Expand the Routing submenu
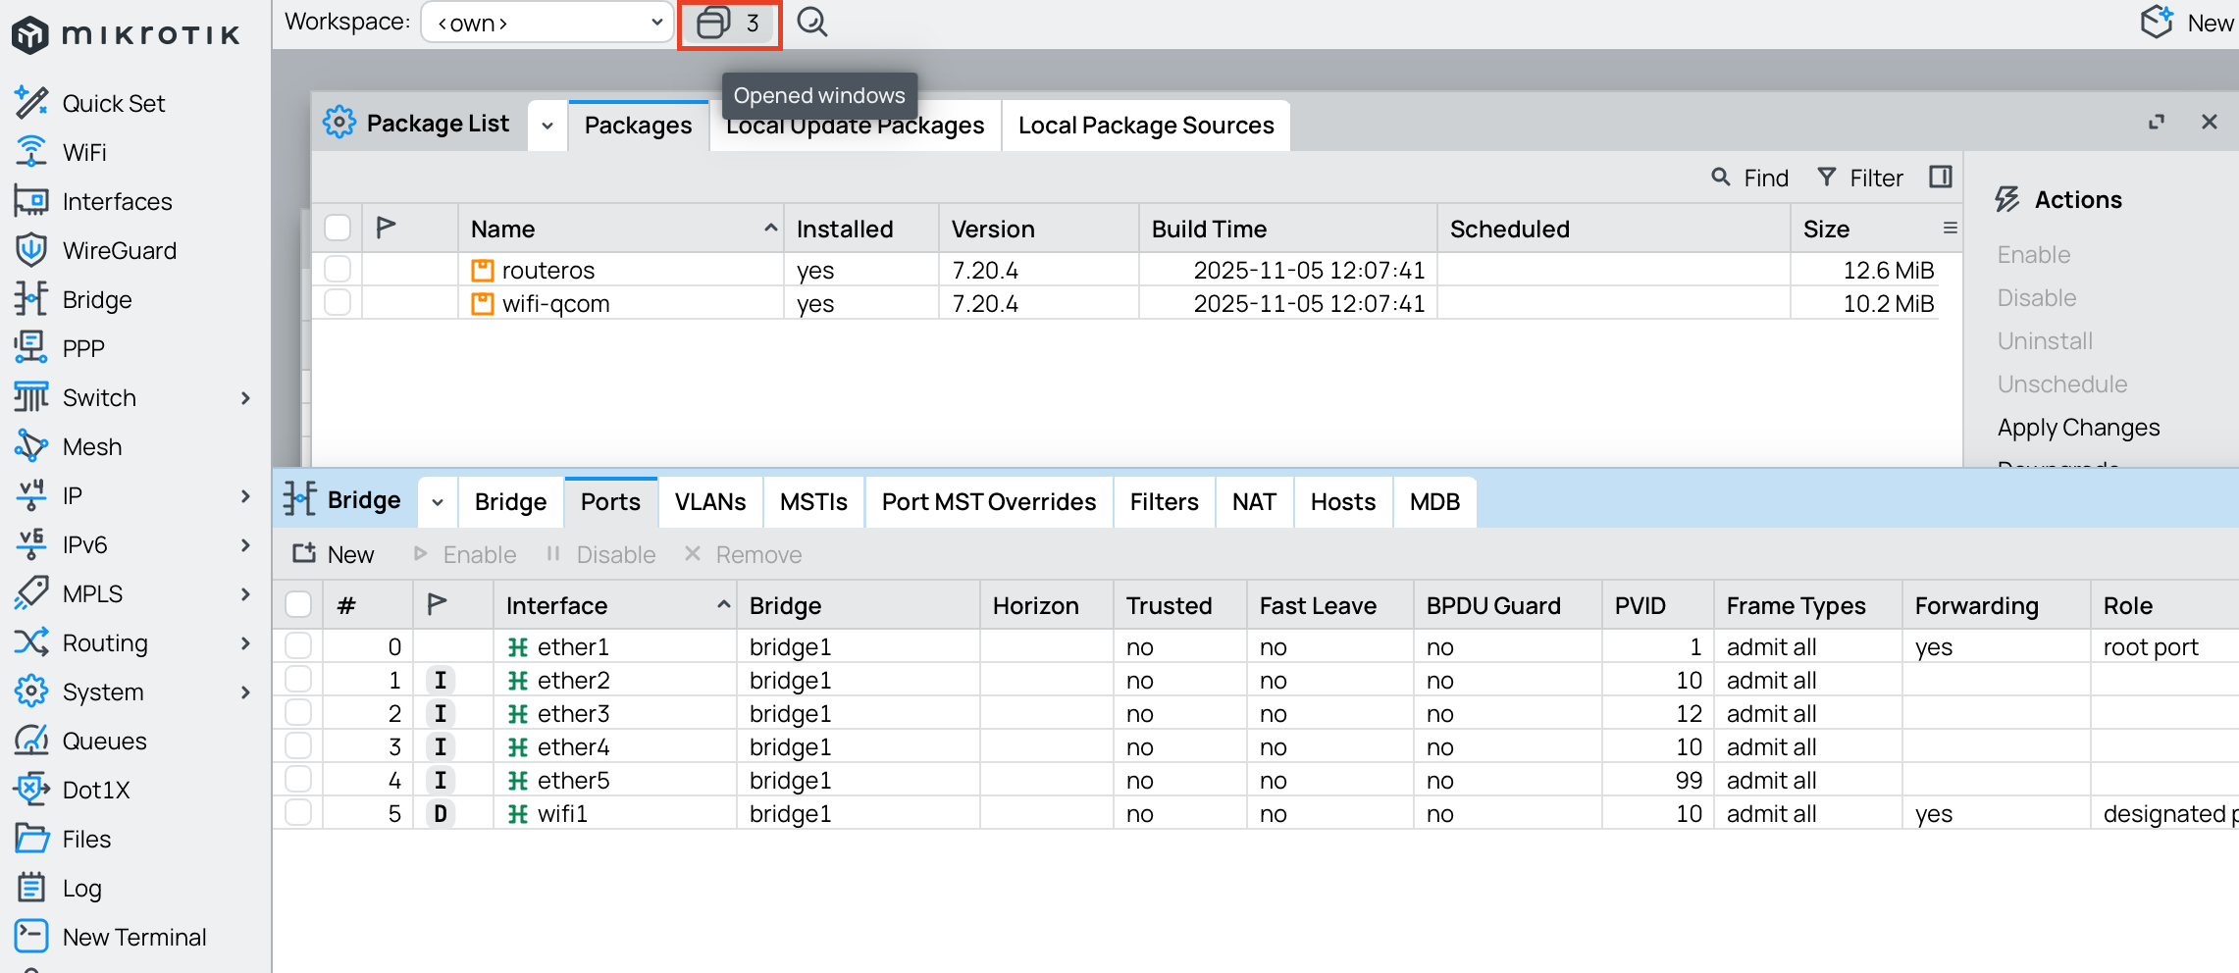 [x=245, y=642]
